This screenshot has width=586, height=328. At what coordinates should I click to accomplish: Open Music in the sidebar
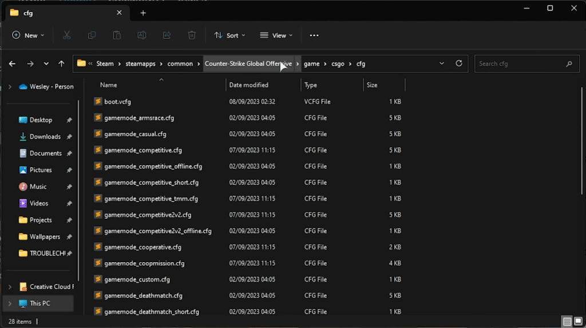38,187
